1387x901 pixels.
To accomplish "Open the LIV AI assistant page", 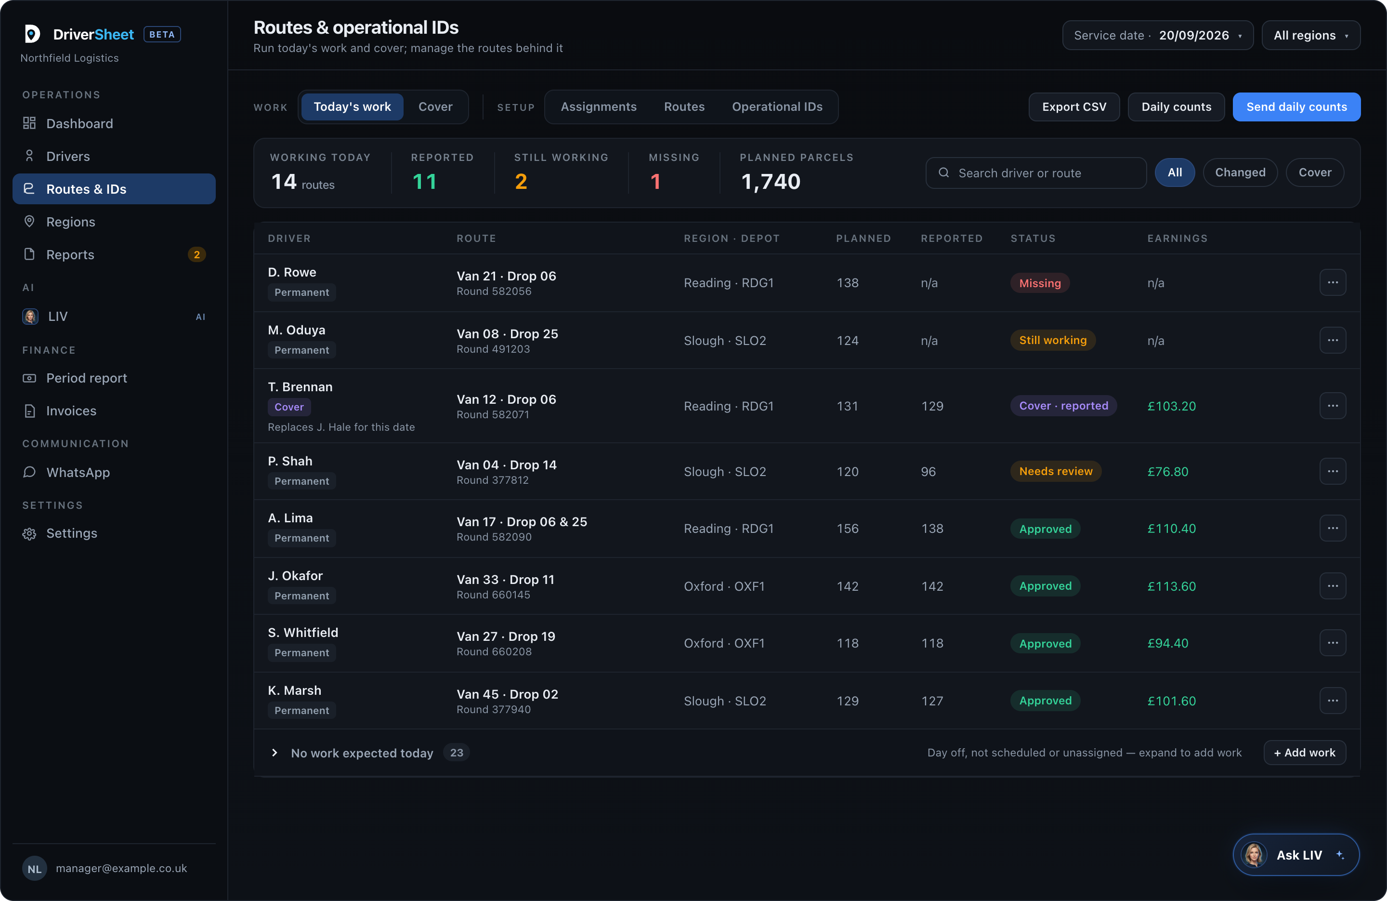I will tap(114, 316).
